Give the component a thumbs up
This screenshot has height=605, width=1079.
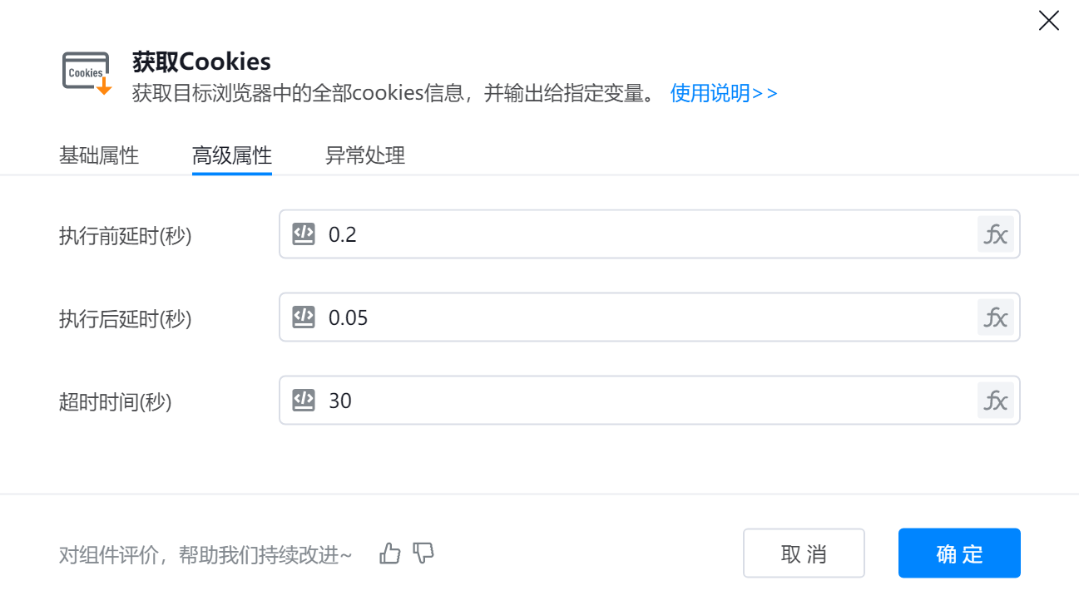pos(389,553)
